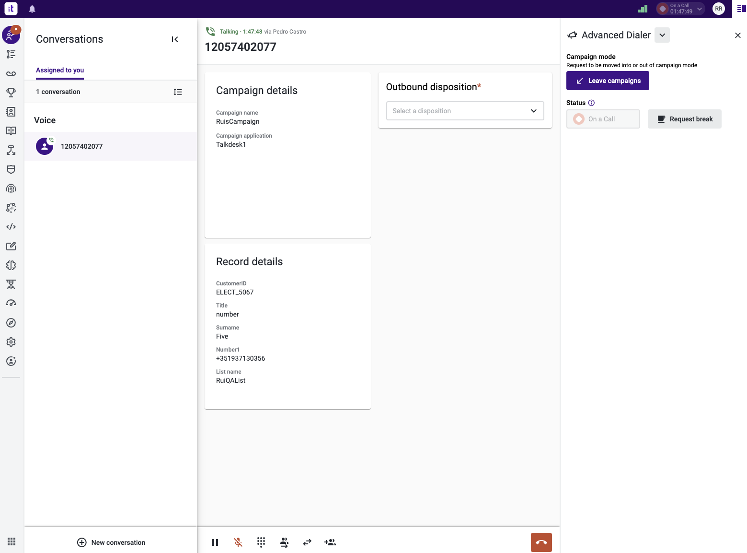Toggle Request break status
The height and width of the screenshot is (553, 747).
(684, 119)
